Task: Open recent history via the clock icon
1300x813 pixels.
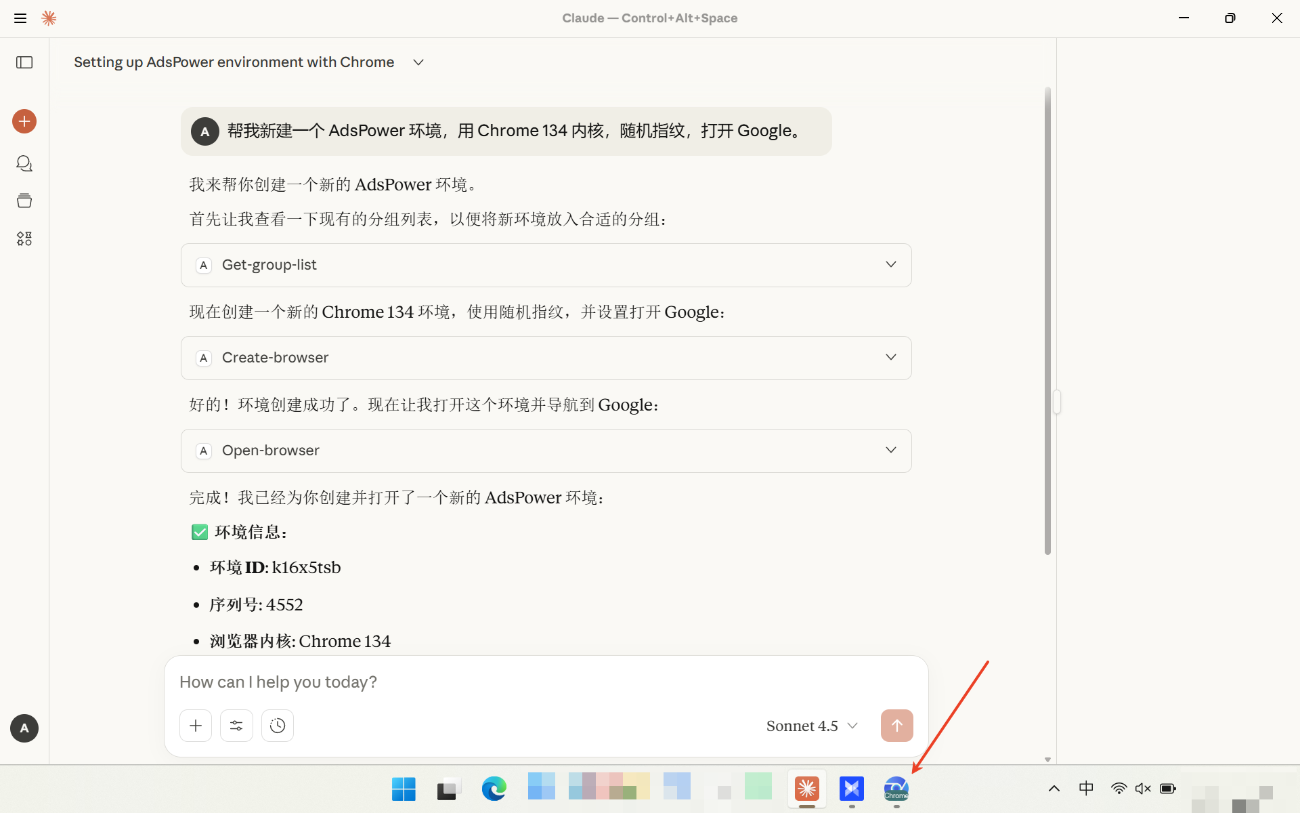Action: coord(277,725)
